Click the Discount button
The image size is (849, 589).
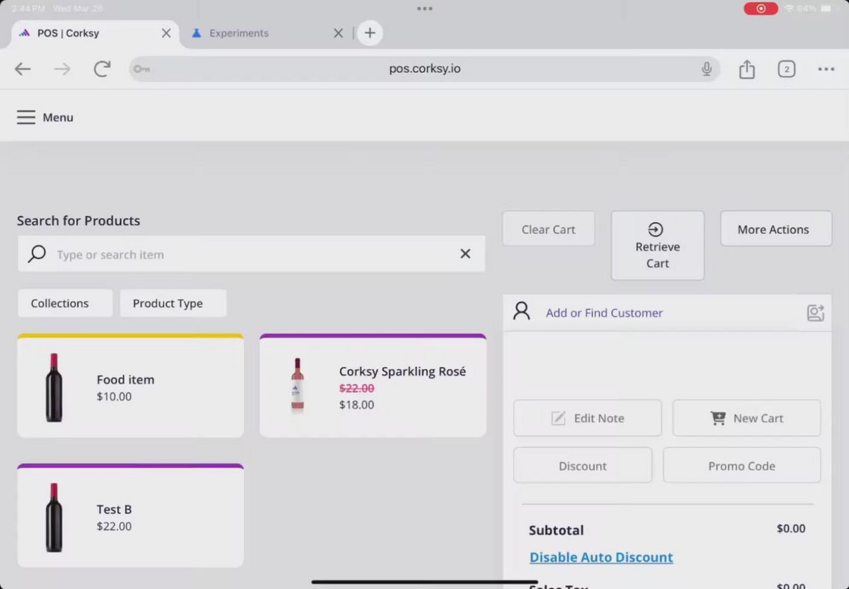point(582,466)
